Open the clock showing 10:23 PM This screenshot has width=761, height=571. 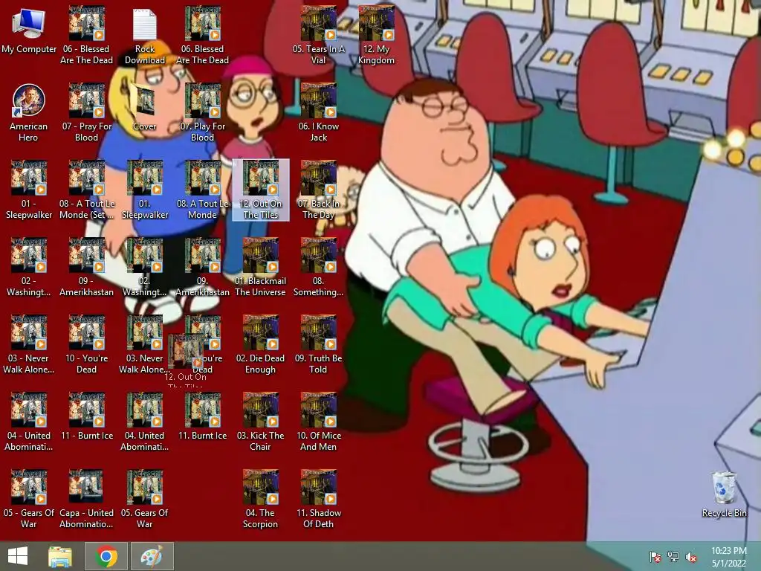(x=728, y=556)
